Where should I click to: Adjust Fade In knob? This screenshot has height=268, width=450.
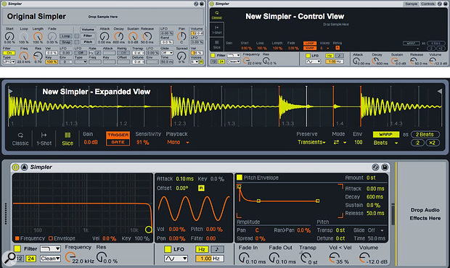(244, 257)
